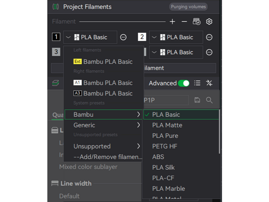Select the checked PLA Basic preset
The width and height of the screenshot is (269, 202).
pyautogui.click(x=181, y=114)
